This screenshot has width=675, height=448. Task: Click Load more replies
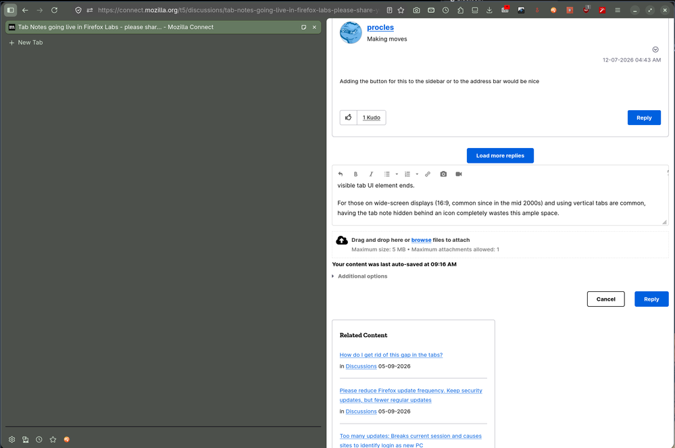500,155
